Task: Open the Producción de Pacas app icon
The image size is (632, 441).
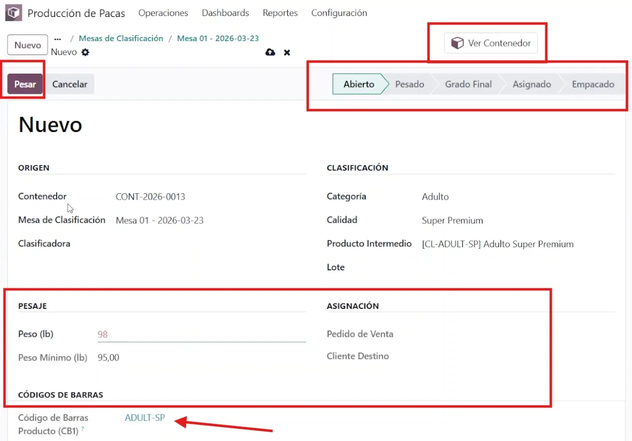Action: [x=14, y=13]
